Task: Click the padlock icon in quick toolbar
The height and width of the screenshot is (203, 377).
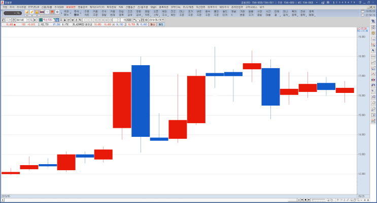Action: (37, 12)
